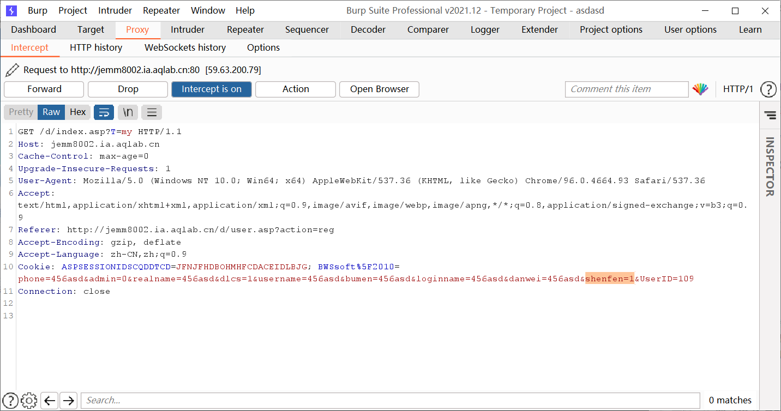Switch to the Dashboard tab

click(34, 29)
